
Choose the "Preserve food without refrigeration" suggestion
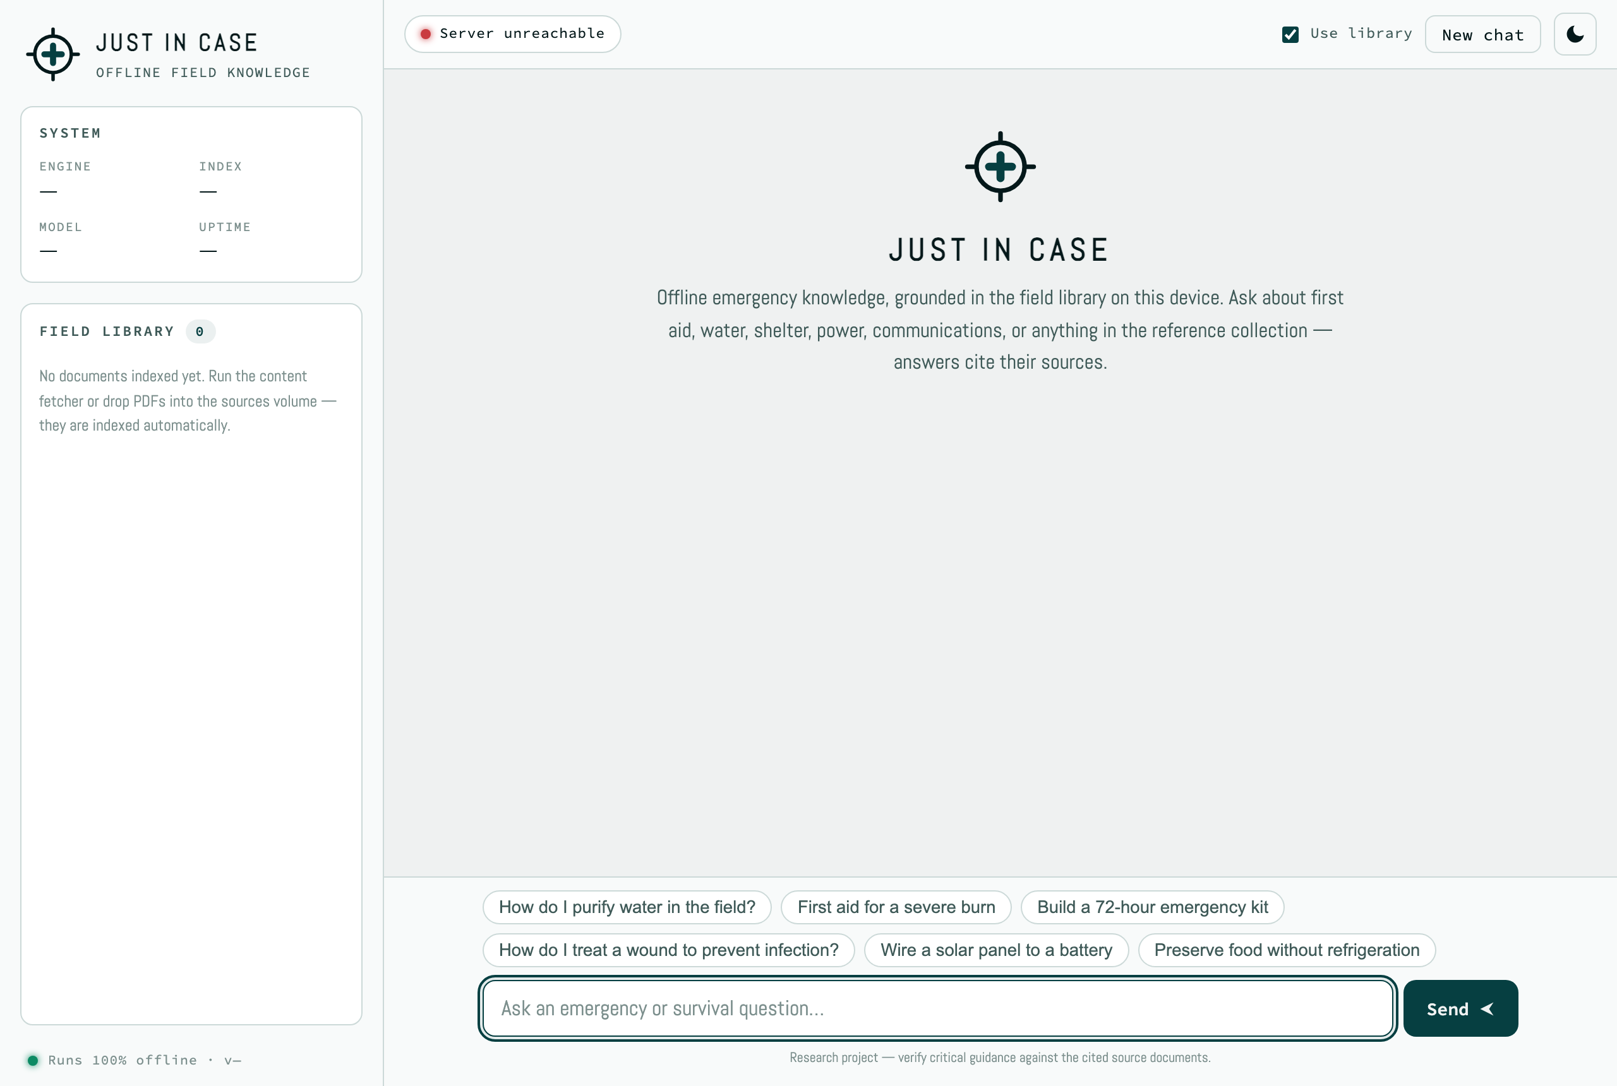coord(1287,950)
